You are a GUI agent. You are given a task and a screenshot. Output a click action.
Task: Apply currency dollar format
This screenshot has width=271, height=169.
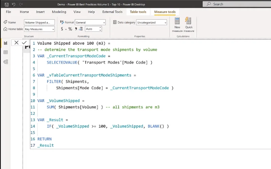pyautogui.click(x=62, y=29)
